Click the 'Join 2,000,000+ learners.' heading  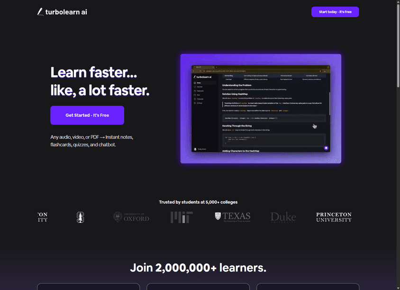tap(198, 268)
